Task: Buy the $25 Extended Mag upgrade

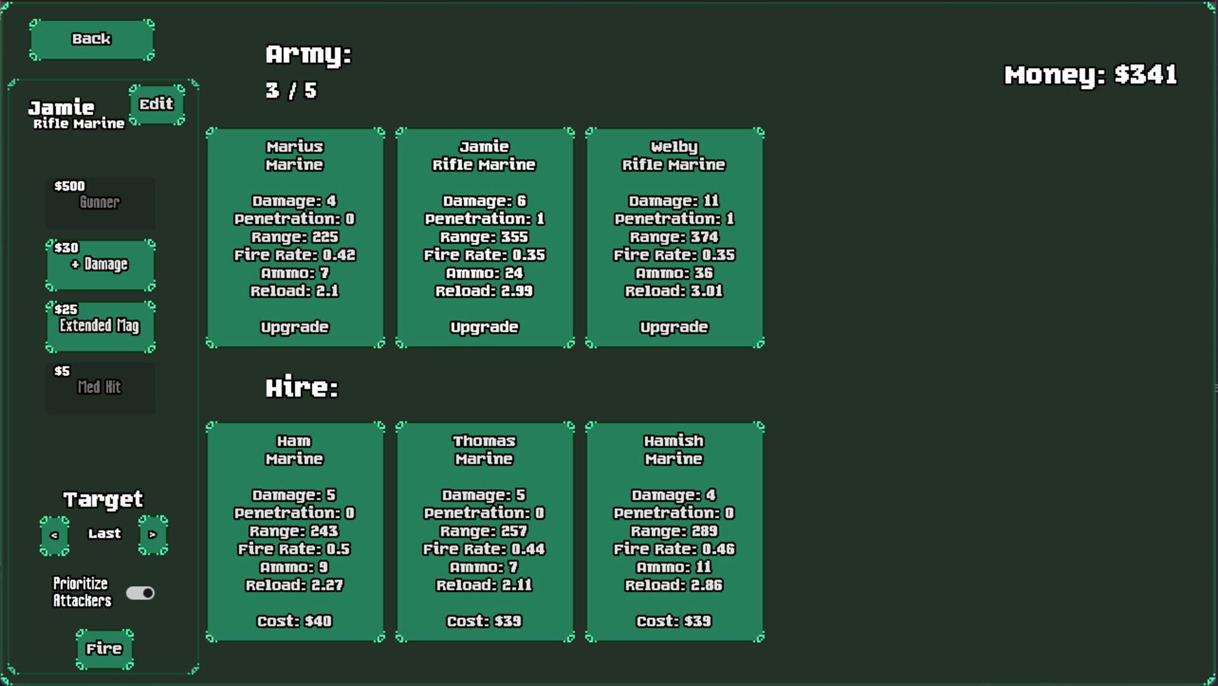Action: pyautogui.click(x=100, y=325)
